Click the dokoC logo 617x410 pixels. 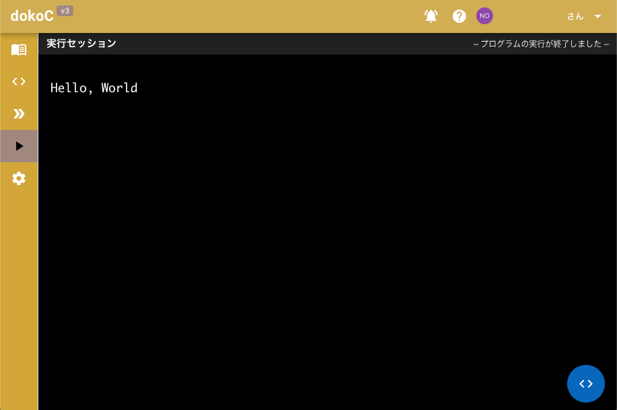32,16
